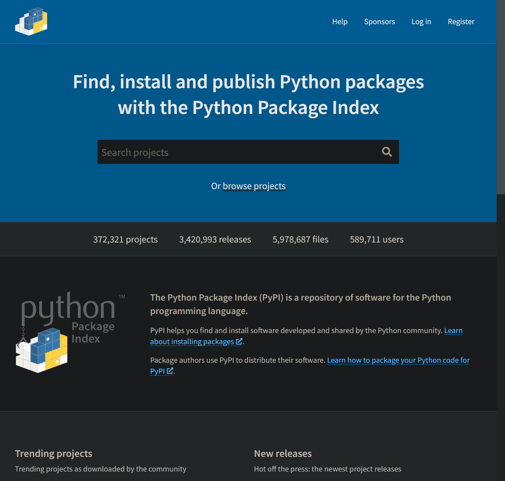Click the PyPI logo in the navigation bar

pyautogui.click(x=31, y=21)
